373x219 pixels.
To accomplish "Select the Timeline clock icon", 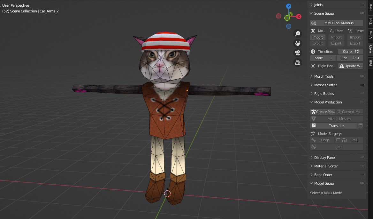I will 313,51.
